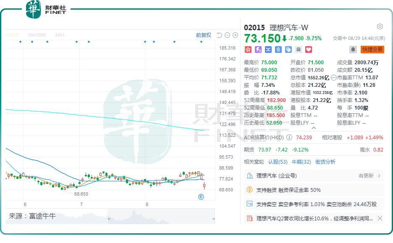Open the 认股(53) warrants link
The image size is (393, 243).
(278, 162)
